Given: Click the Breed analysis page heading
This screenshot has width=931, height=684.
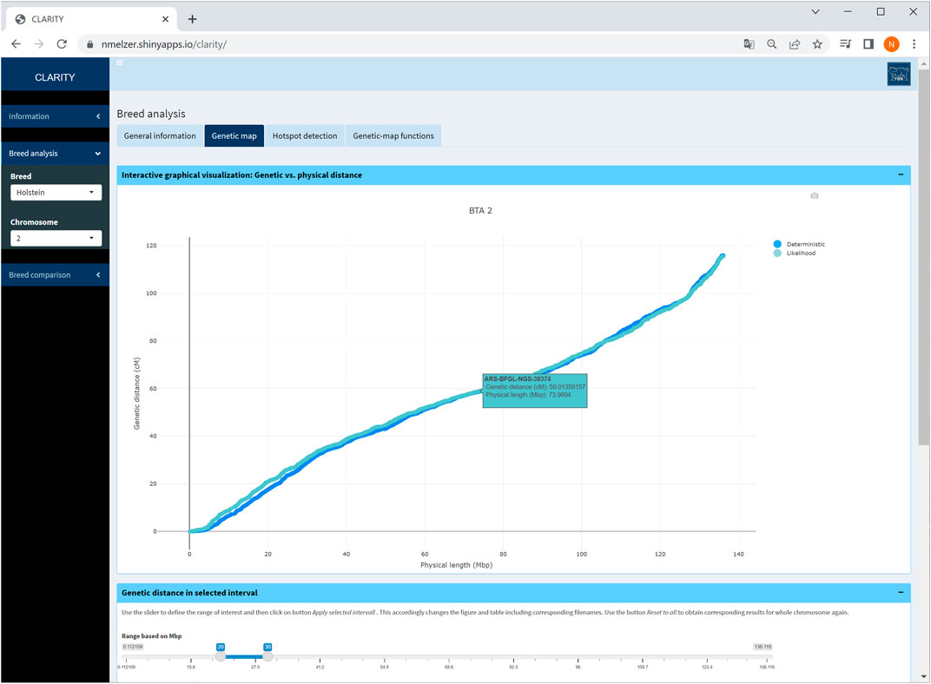Looking at the screenshot, I should 151,114.
